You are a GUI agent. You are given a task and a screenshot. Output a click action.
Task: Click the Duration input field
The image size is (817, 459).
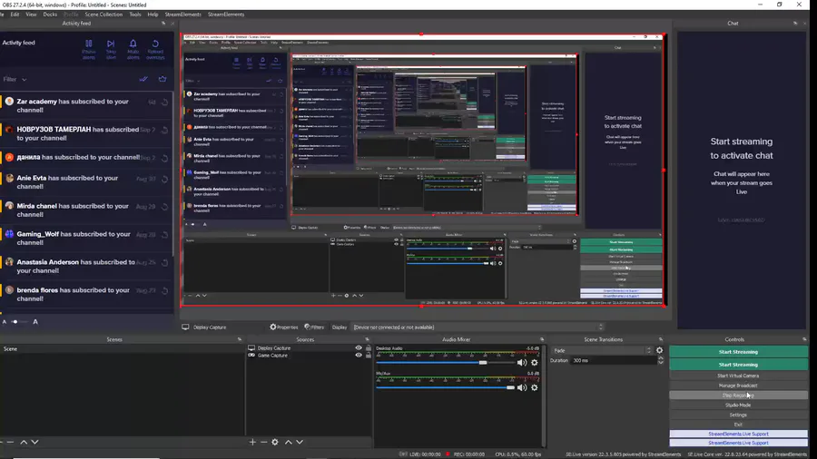tap(614, 360)
